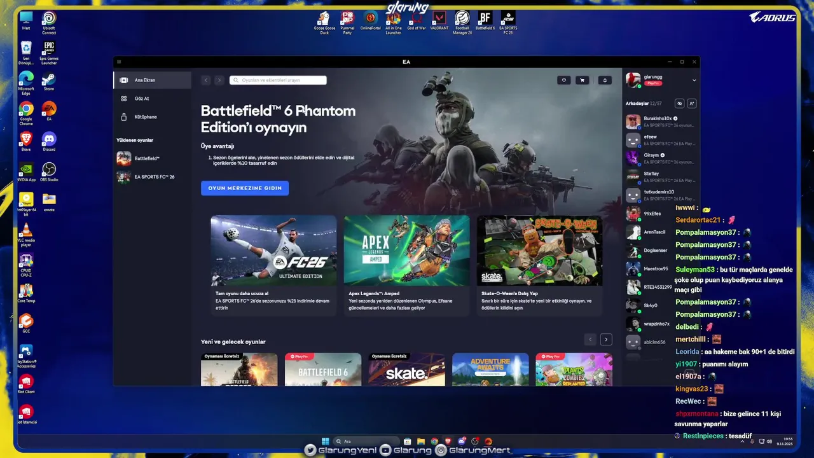
Task: Click previous arrow in Yeni ve gelecek oyunlar
Action: tap(590, 340)
